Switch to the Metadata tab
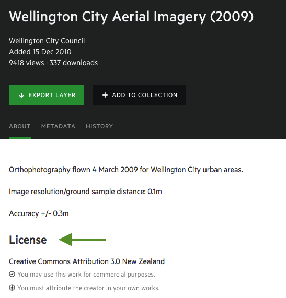The width and height of the screenshot is (286, 298). click(58, 126)
